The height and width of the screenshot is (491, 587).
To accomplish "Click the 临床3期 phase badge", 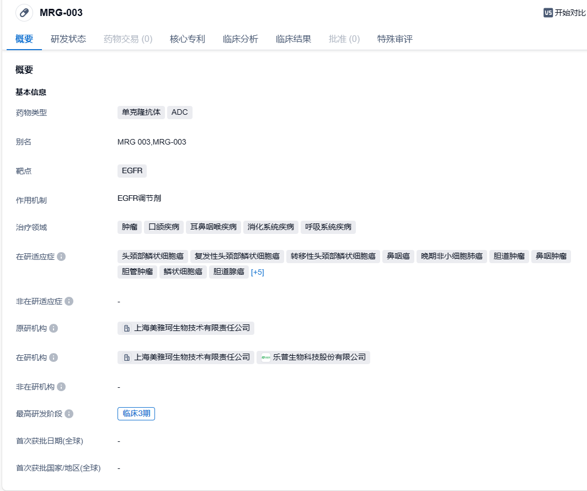I will point(136,414).
